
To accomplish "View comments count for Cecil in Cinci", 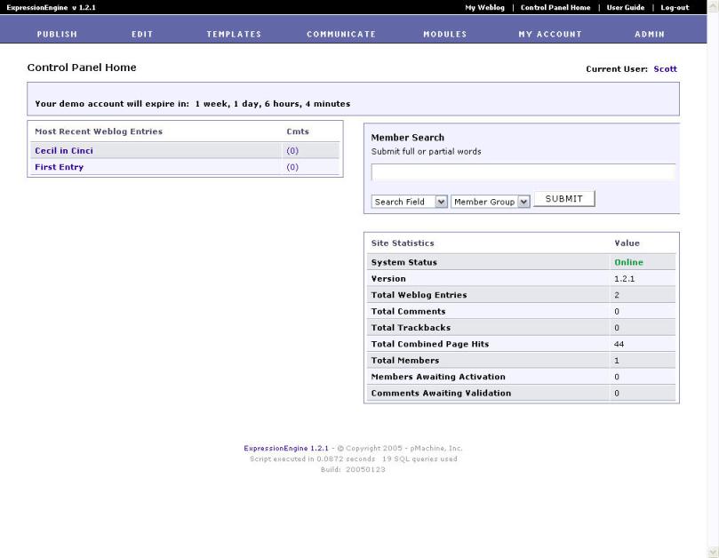I will pyautogui.click(x=292, y=151).
